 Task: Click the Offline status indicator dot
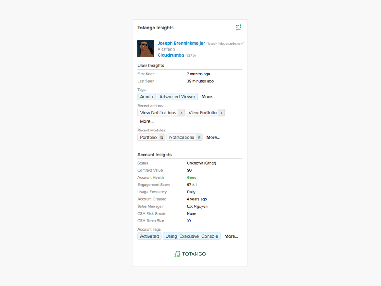[x=159, y=49]
